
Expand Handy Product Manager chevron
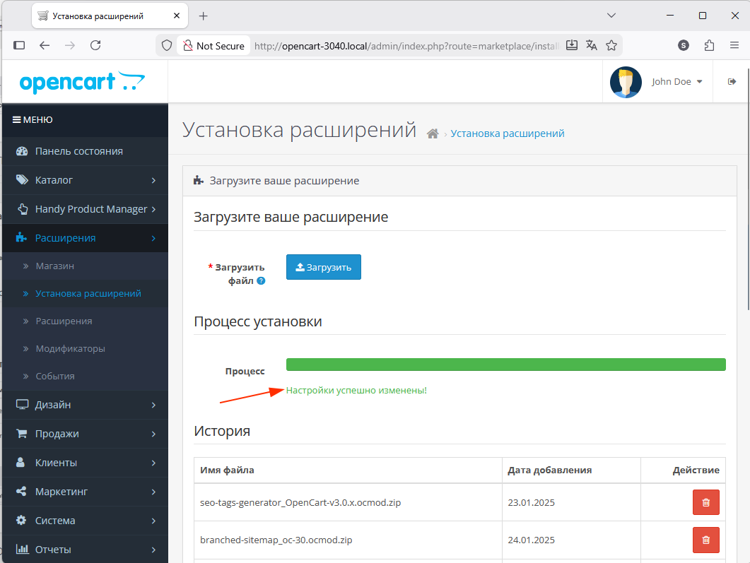coord(153,209)
